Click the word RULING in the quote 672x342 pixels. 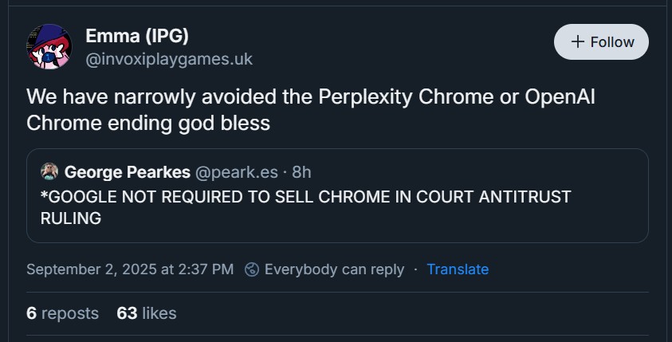70,218
